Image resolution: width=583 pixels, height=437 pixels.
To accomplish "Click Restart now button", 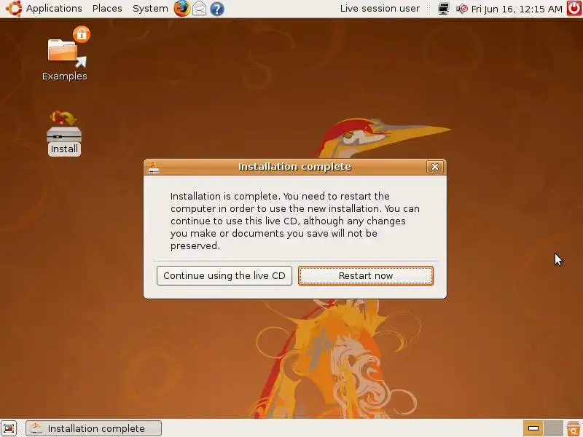I will click(366, 276).
